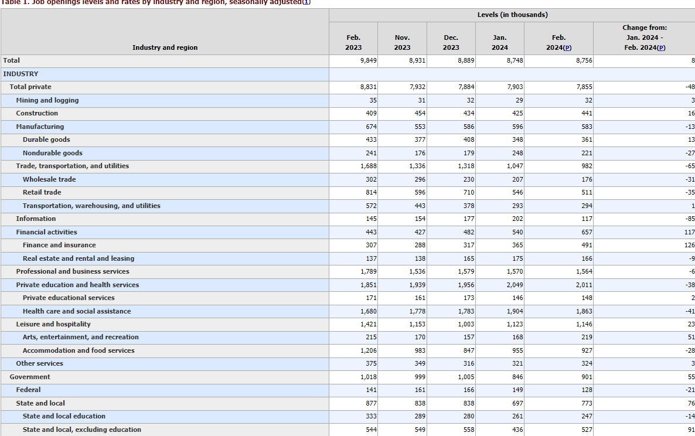The height and width of the screenshot is (436, 695).
Task: Click Accommodation and food services value 1,206
Action: pyautogui.click(x=369, y=350)
